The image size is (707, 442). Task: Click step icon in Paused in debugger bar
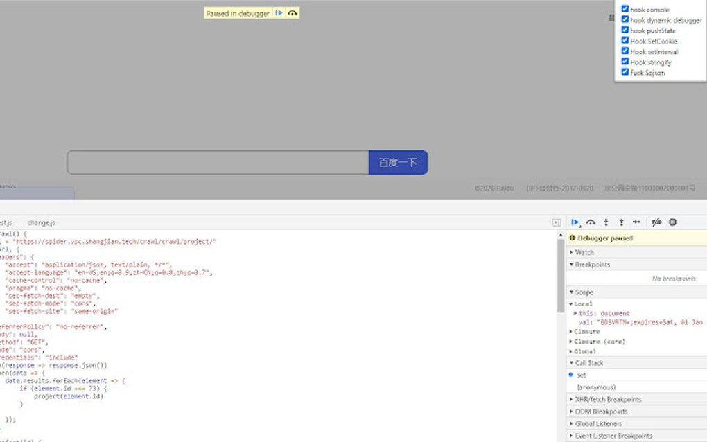pos(291,13)
